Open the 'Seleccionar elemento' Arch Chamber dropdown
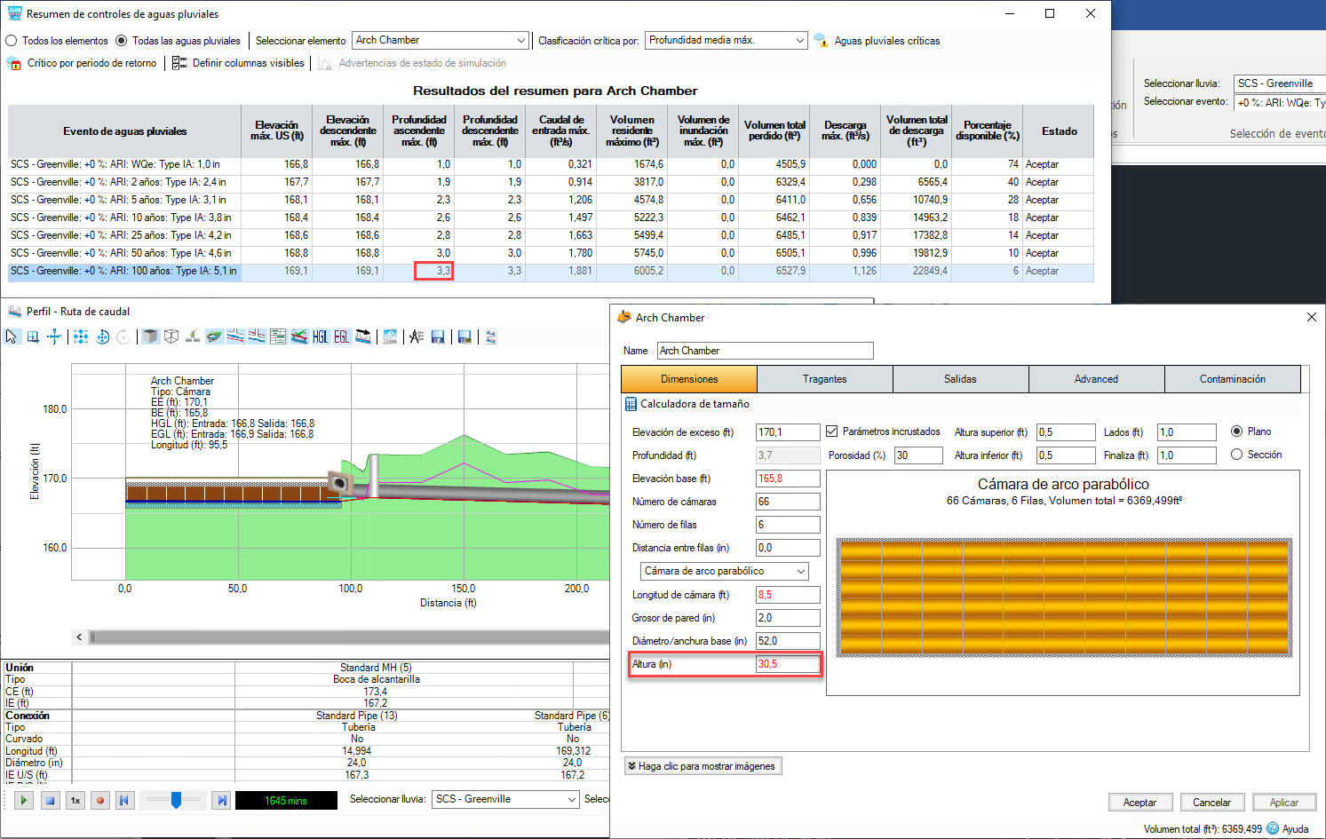1326x839 pixels. (x=520, y=41)
